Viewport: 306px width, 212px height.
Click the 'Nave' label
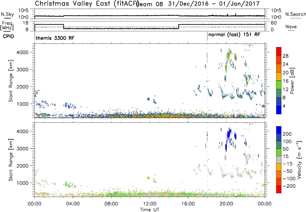click(x=291, y=26)
